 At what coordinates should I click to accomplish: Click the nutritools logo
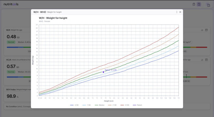11,4
